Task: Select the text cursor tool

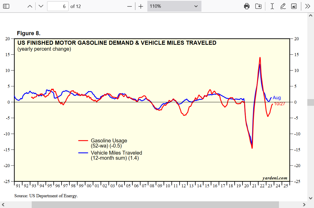Action: (272, 6)
